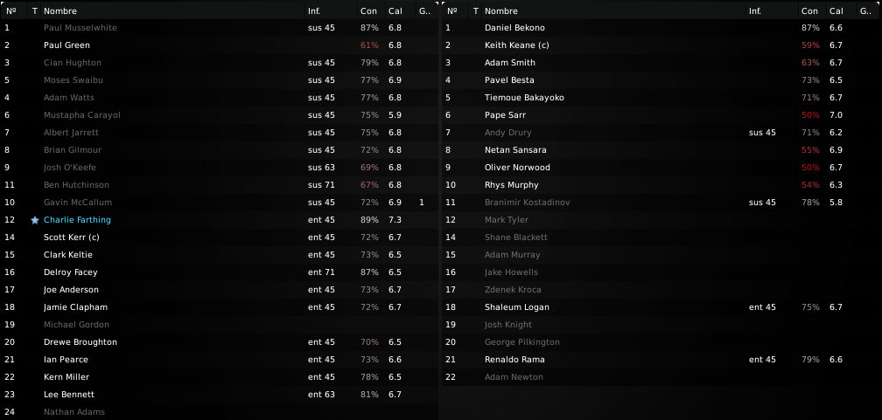Select Lee Bennett substitute row
Screen dimensions: 882x420
(220, 394)
